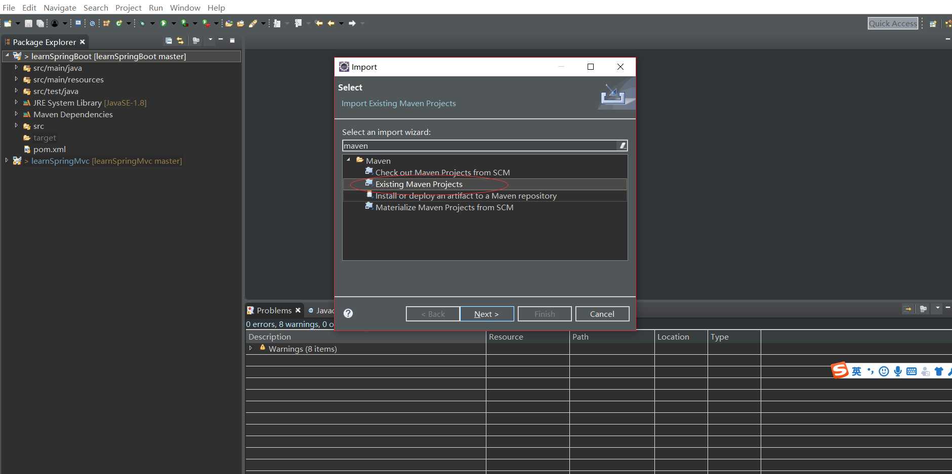This screenshot has height=474, width=952.
Task: Click the Open Task folder icon
Action: (x=240, y=23)
